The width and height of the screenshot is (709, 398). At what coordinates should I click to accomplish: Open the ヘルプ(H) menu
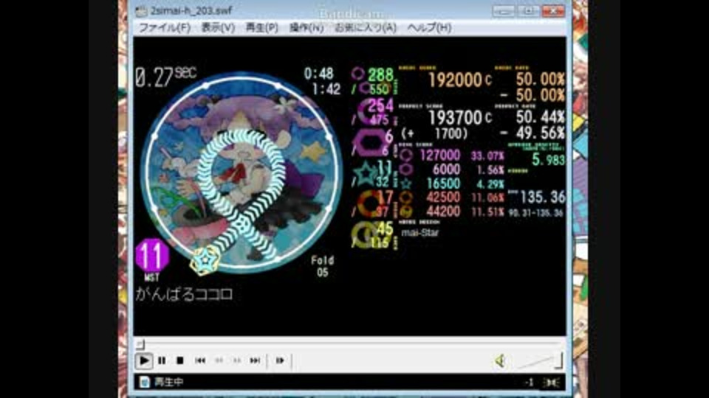[x=429, y=28]
